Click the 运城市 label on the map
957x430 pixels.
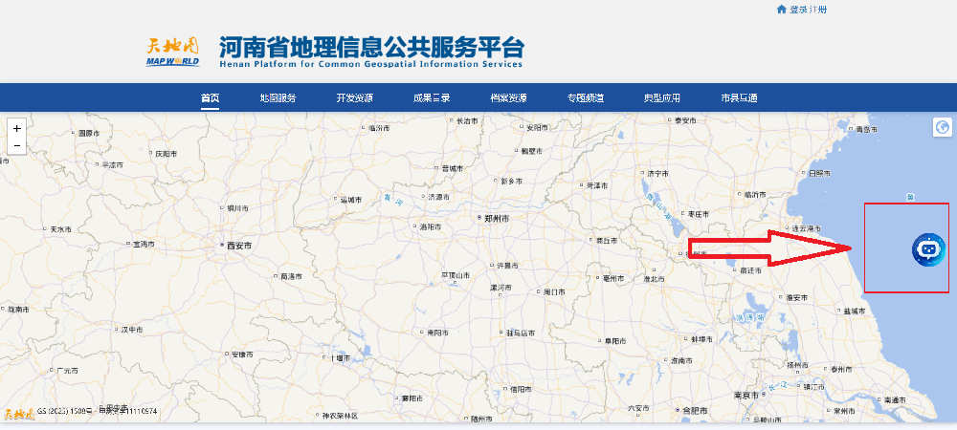pyautogui.click(x=351, y=200)
